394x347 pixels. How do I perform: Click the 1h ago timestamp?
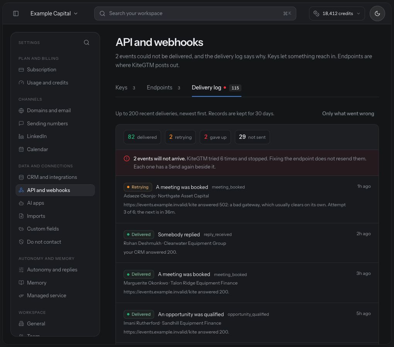pos(364,186)
